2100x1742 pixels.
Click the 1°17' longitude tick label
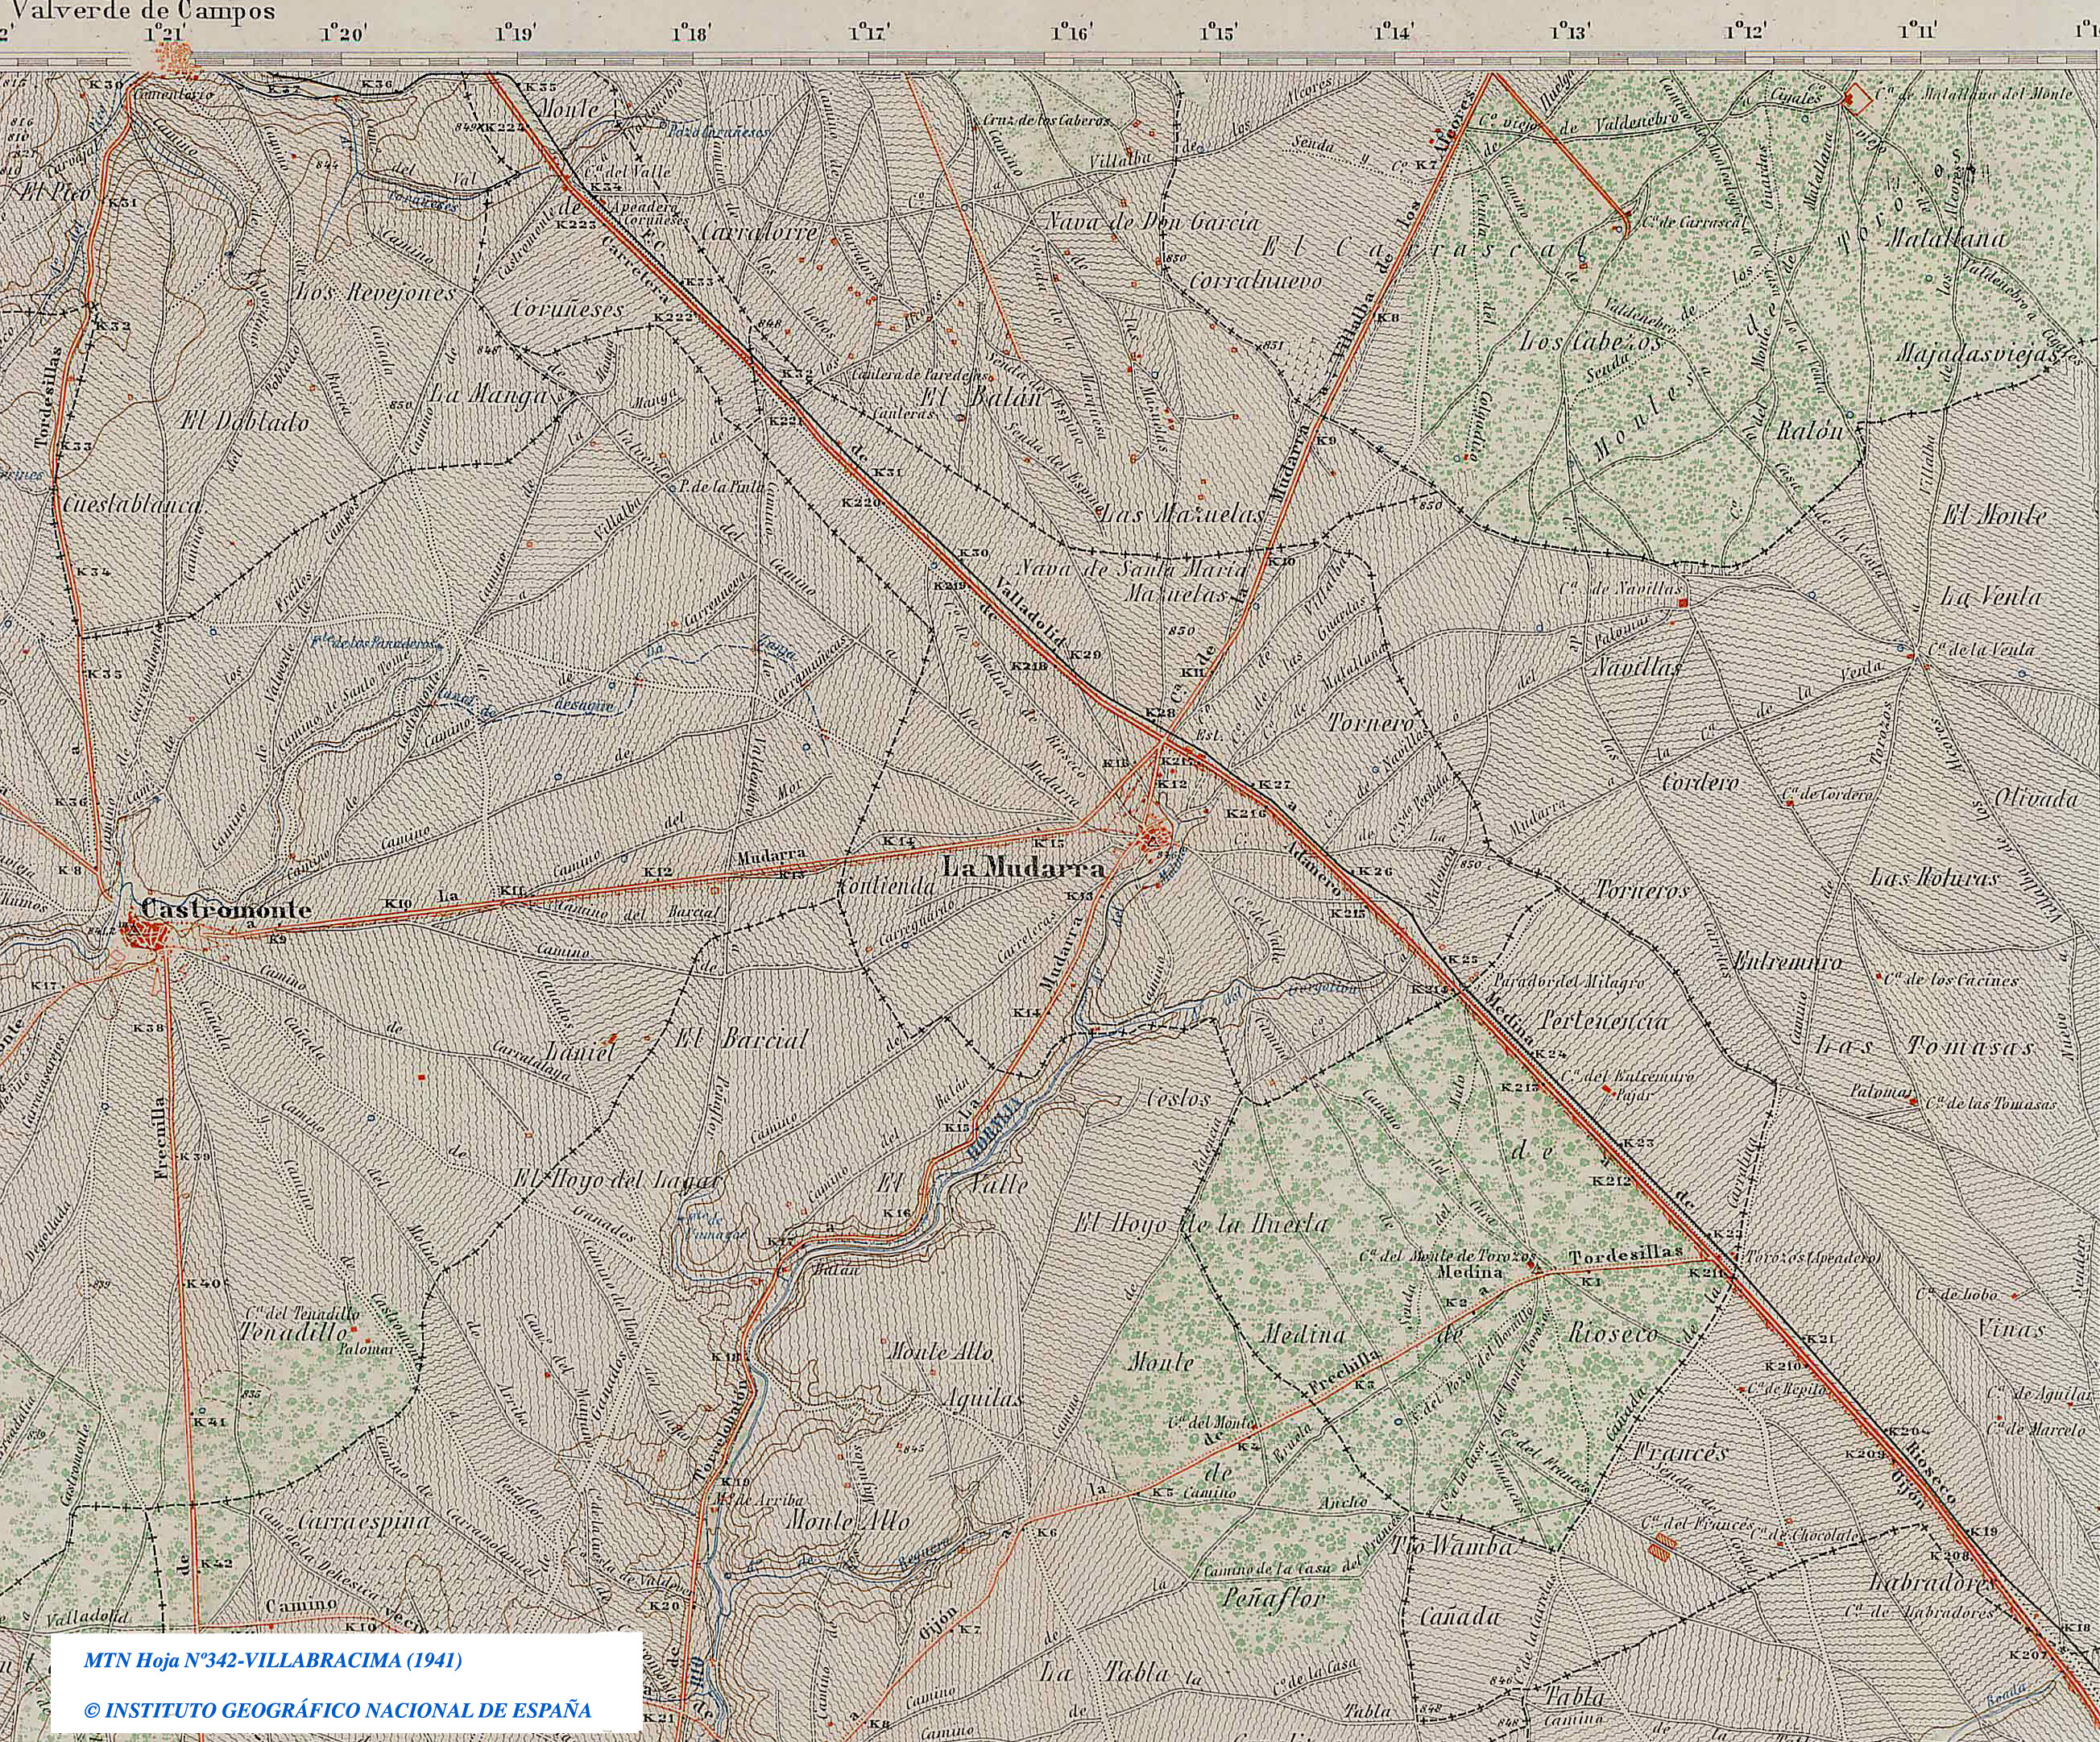[869, 32]
